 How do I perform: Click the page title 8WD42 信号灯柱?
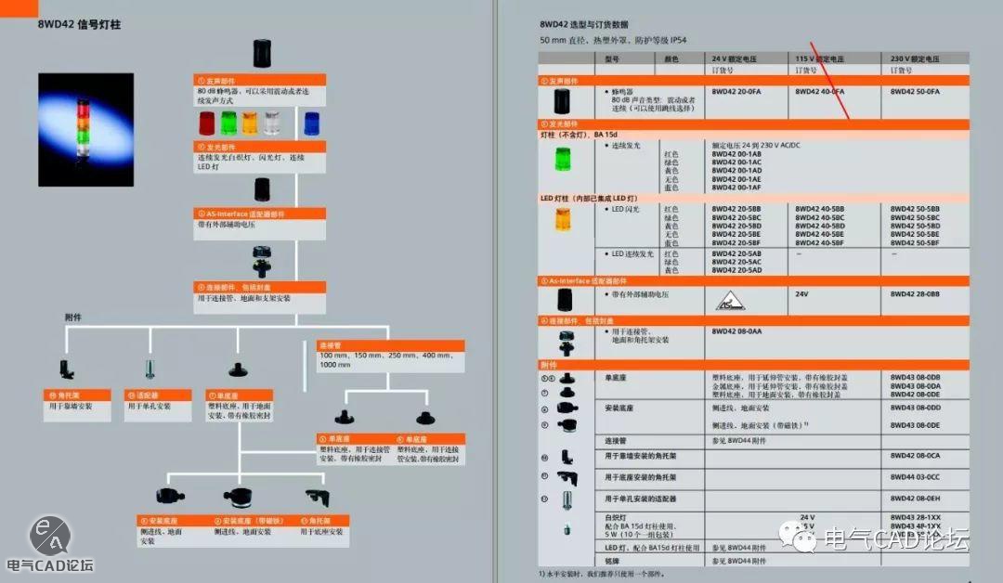coord(79,24)
